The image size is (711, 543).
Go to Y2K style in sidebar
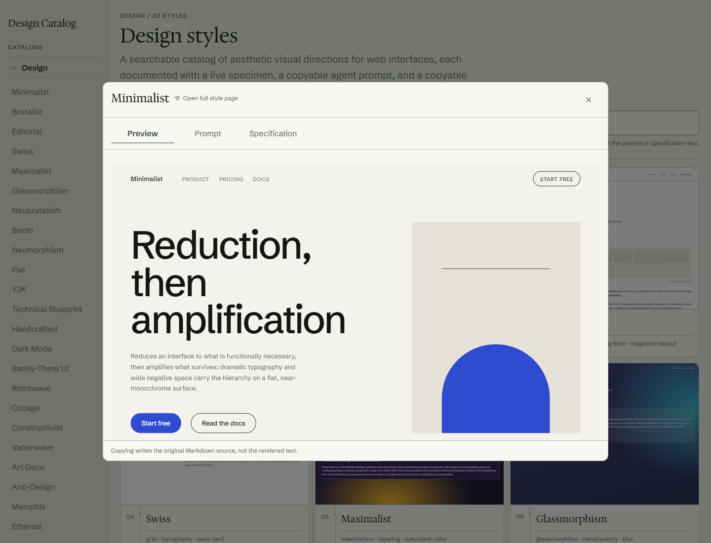[x=19, y=289]
